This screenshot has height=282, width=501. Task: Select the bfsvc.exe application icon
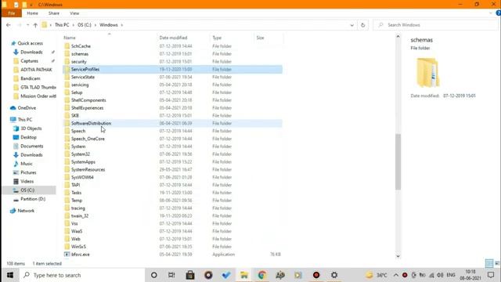(x=67, y=255)
